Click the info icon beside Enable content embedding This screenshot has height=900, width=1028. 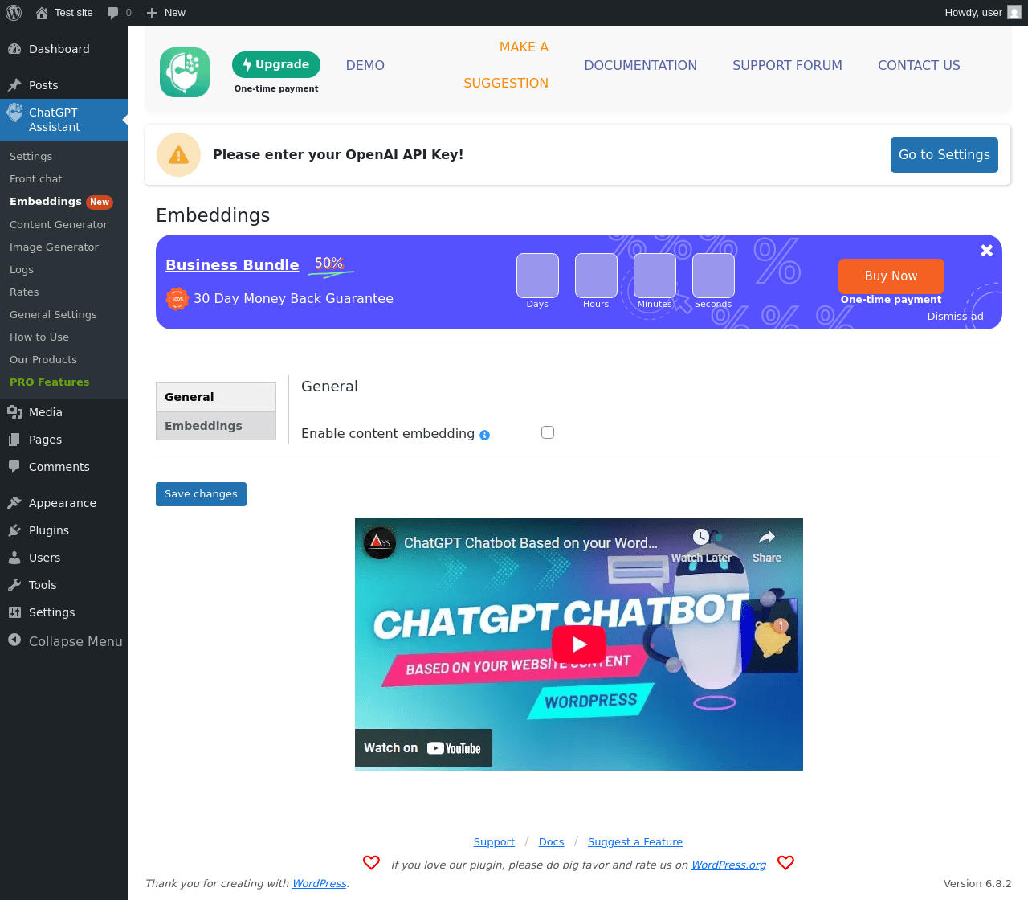point(484,435)
